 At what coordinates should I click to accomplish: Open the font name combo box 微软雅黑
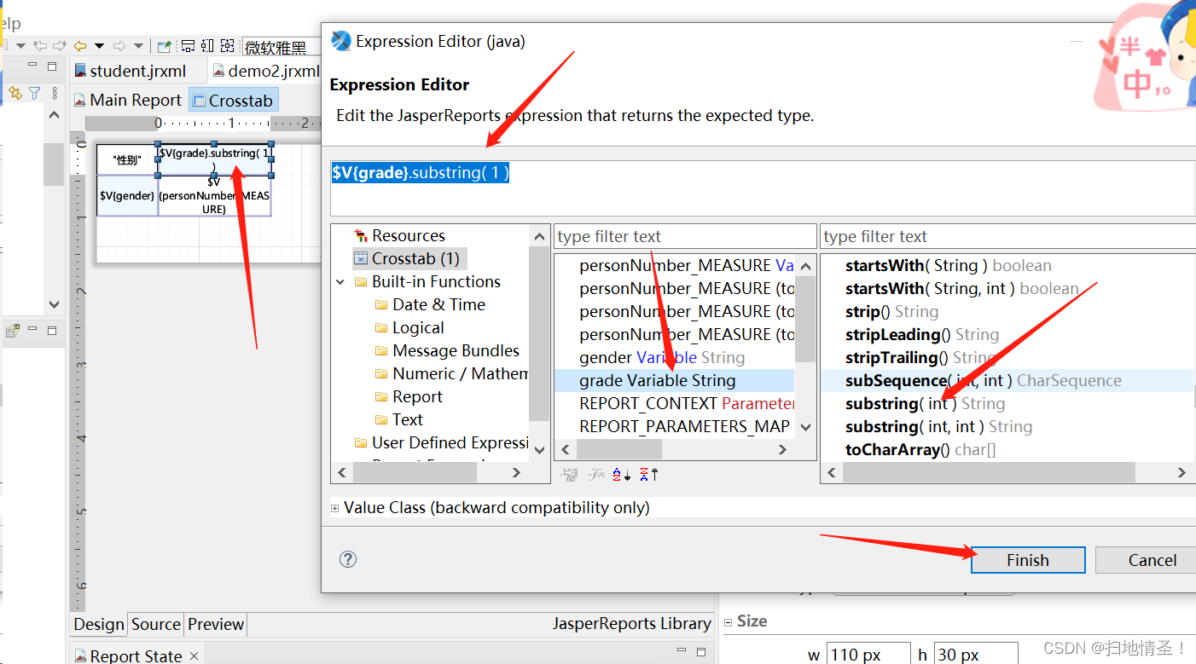[x=282, y=47]
